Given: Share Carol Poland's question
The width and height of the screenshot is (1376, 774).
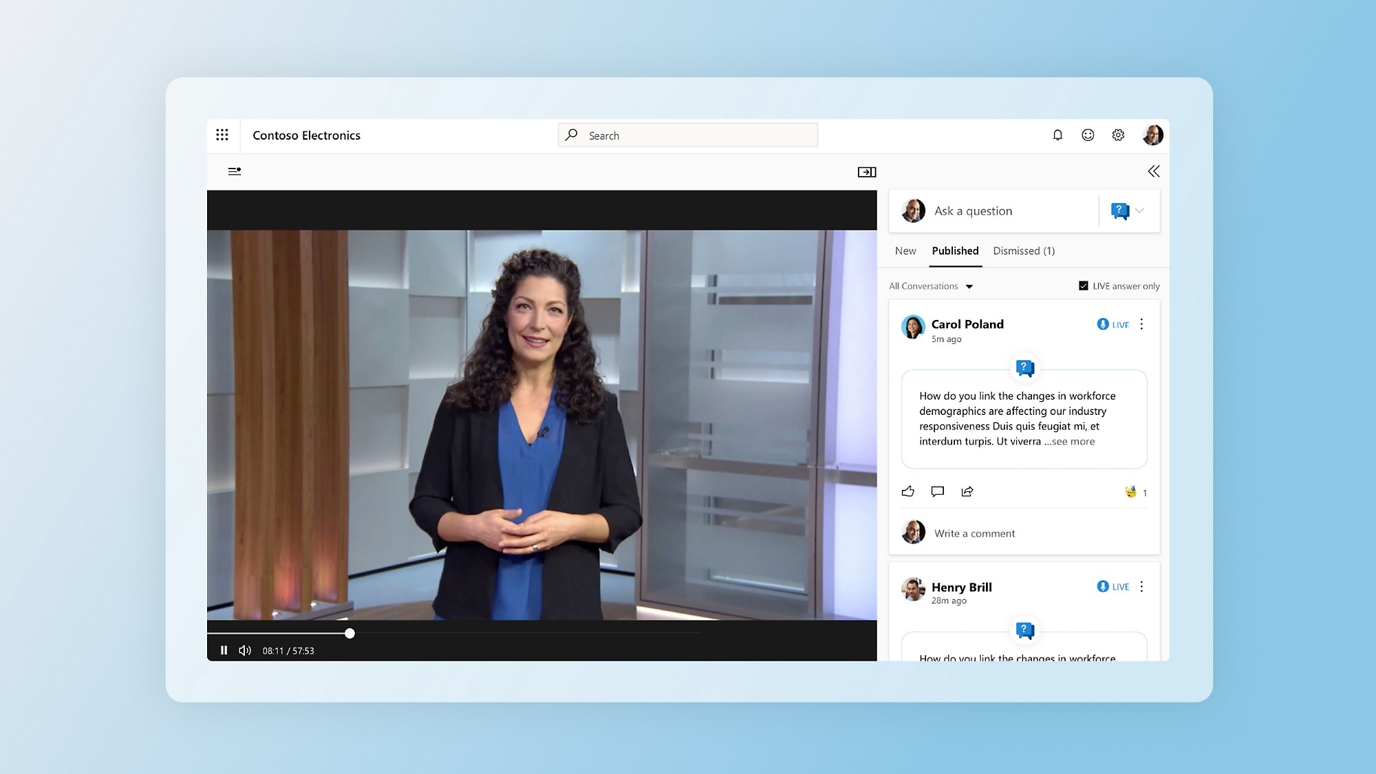Looking at the screenshot, I should [x=967, y=491].
